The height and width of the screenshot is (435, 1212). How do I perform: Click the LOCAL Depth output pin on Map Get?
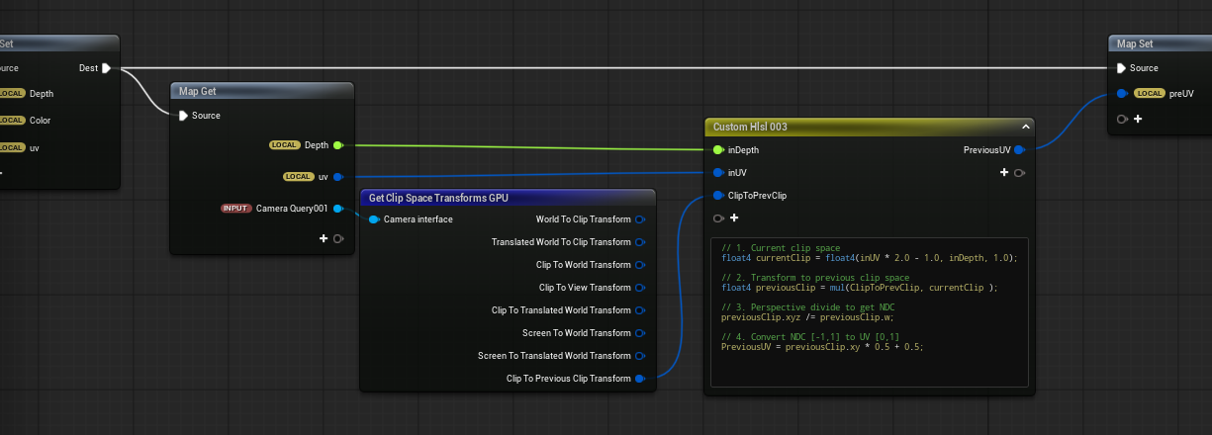pos(338,145)
